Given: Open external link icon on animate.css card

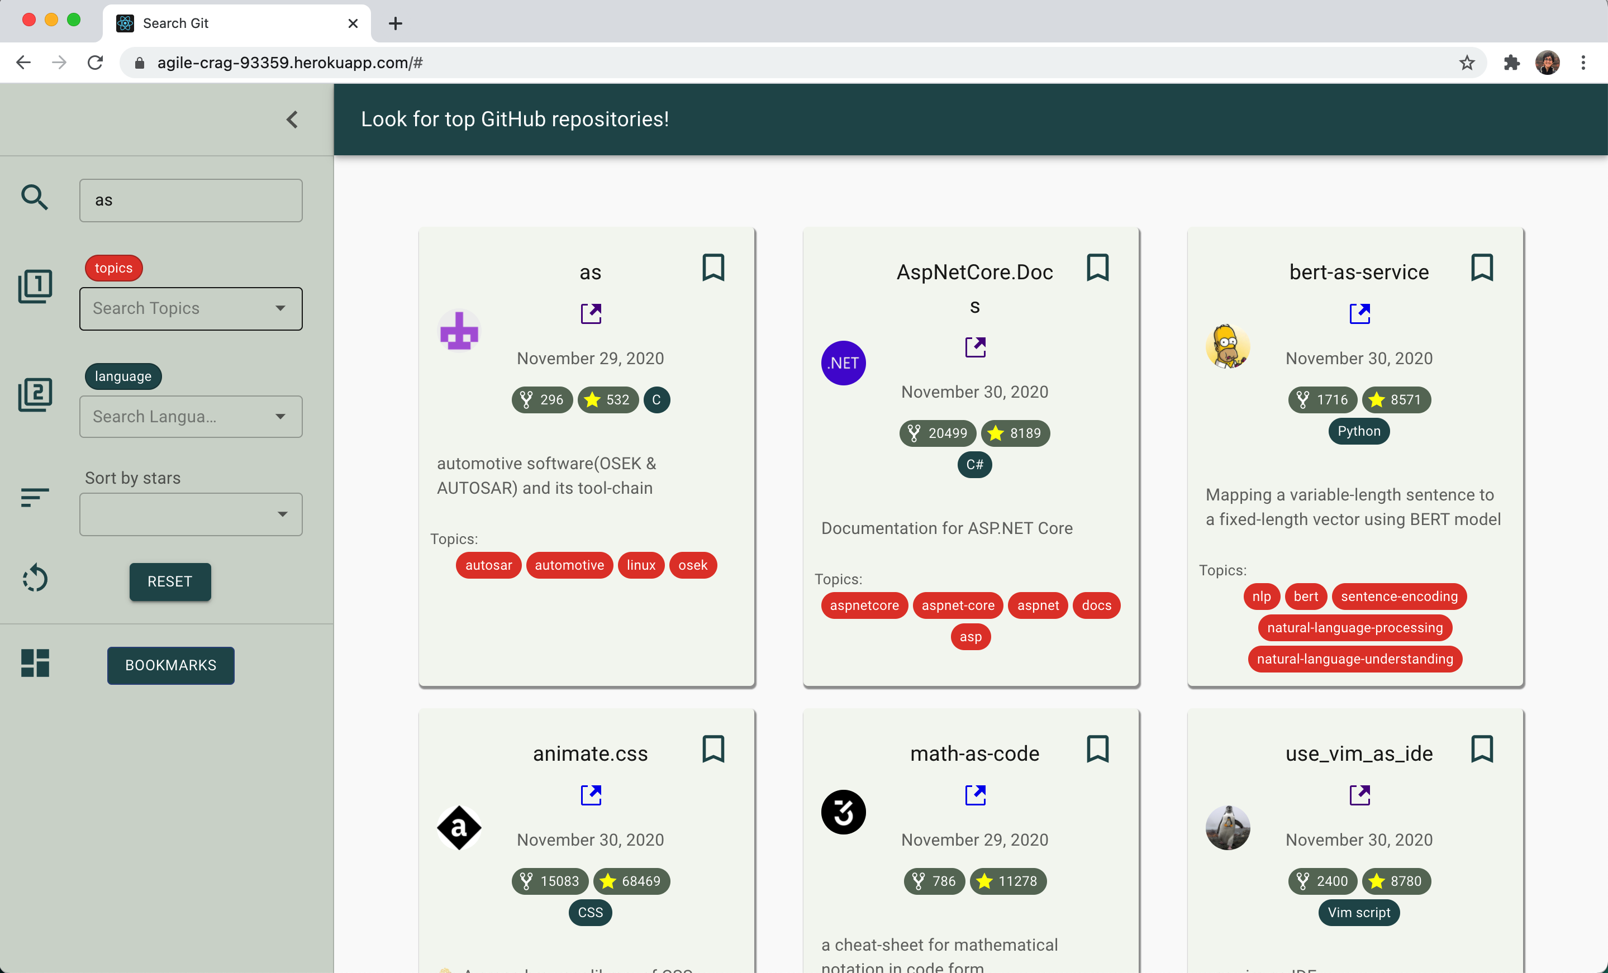Looking at the screenshot, I should click(x=591, y=795).
